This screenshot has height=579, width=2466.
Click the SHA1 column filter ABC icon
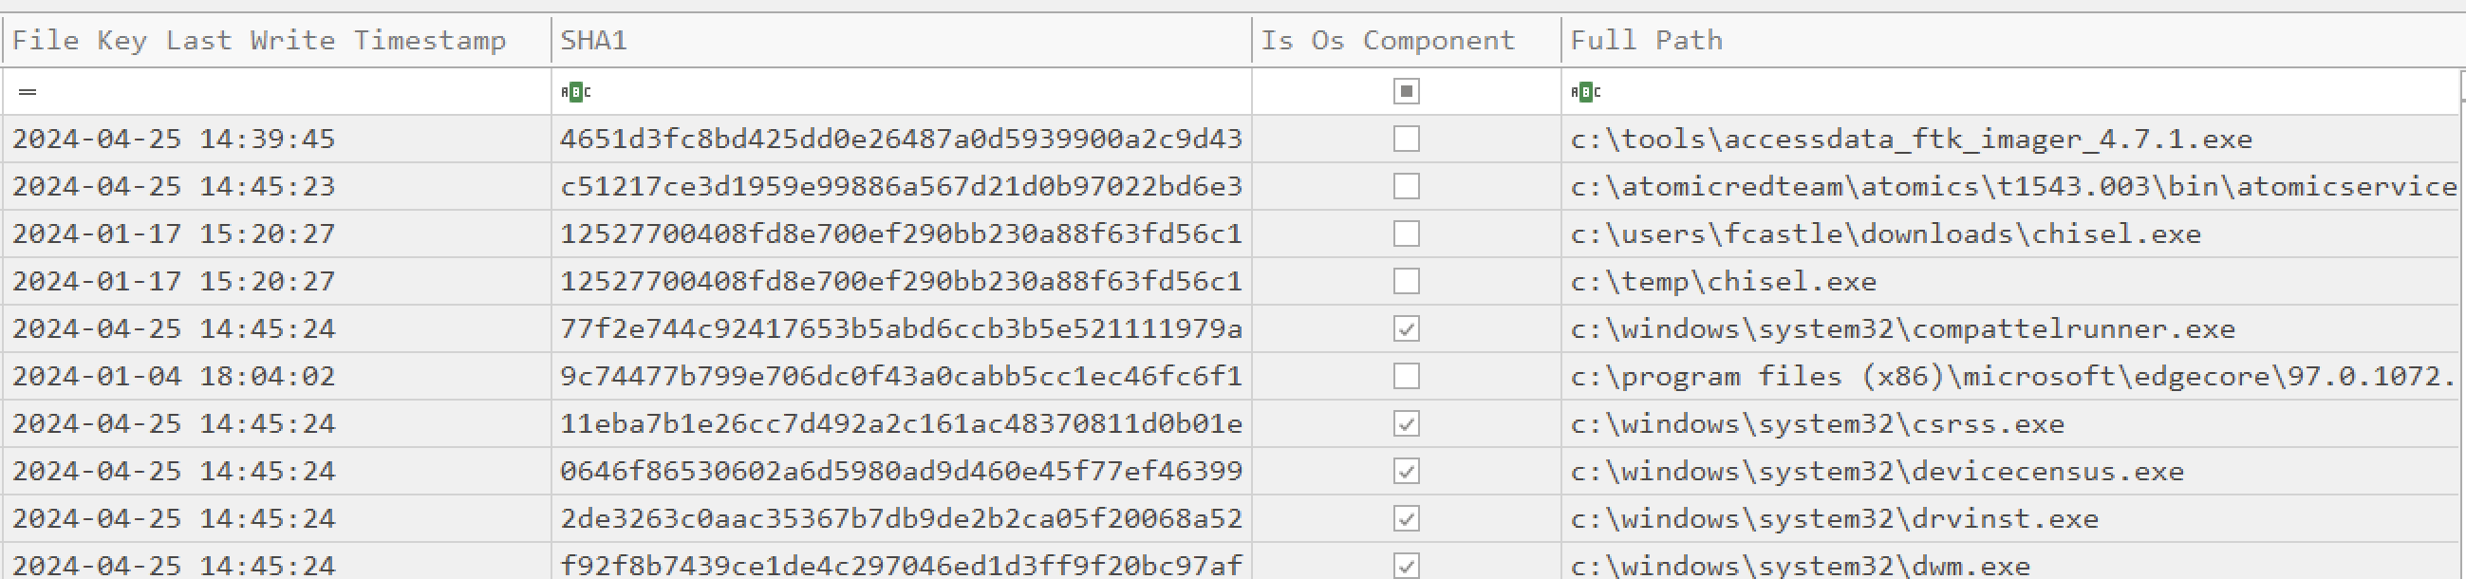click(x=575, y=92)
